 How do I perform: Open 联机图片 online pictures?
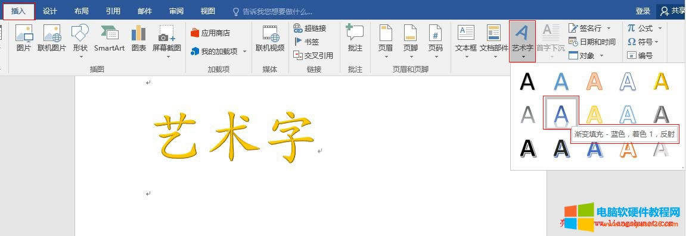pyautogui.click(x=52, y=39)
